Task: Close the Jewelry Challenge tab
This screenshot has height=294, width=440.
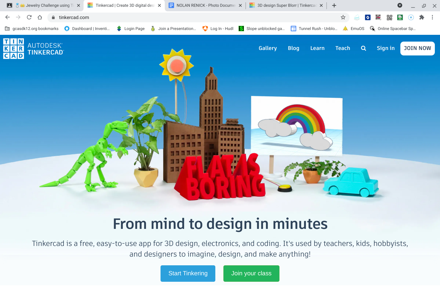Action: pyautogui.click(x=78, y=5)
